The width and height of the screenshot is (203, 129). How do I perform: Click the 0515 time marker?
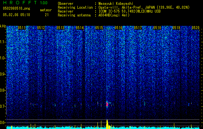coord(99,28)
